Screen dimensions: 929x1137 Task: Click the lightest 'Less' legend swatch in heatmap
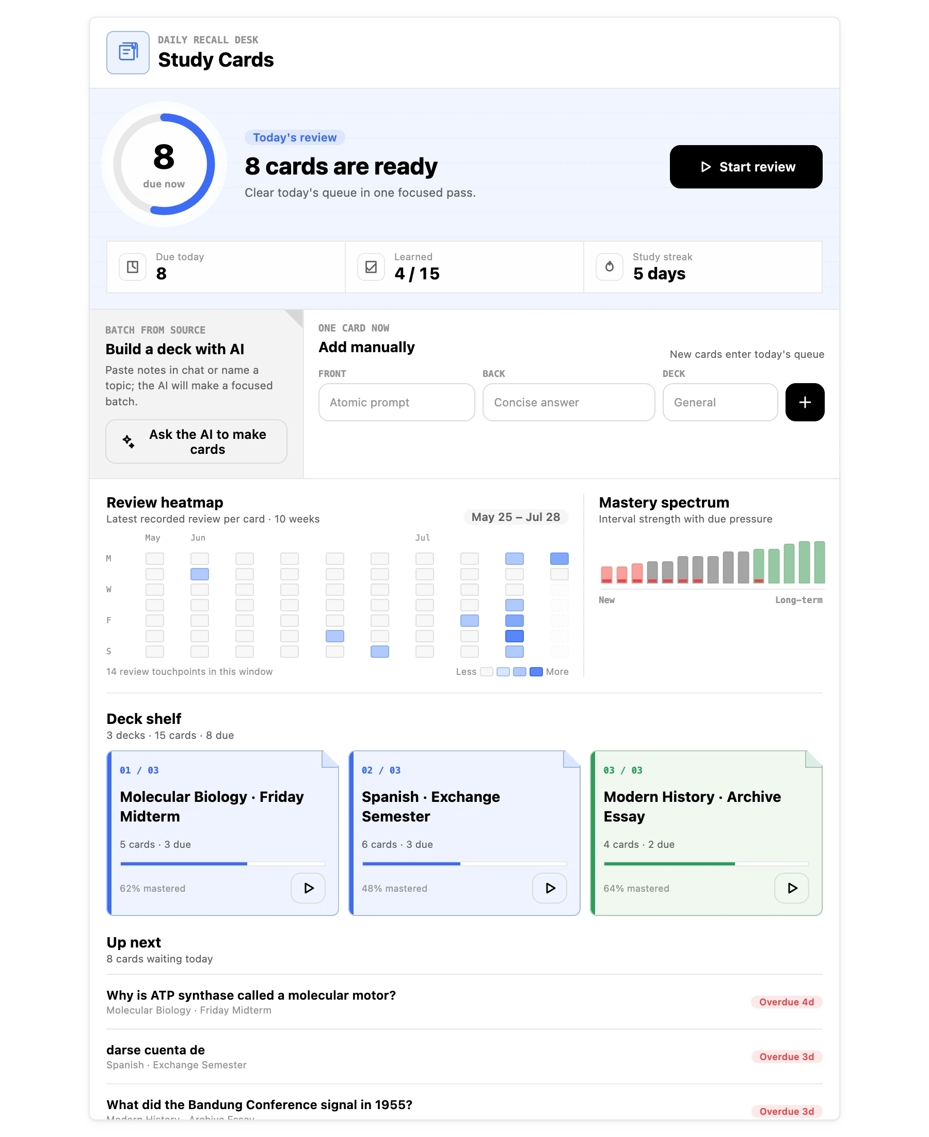487,671
